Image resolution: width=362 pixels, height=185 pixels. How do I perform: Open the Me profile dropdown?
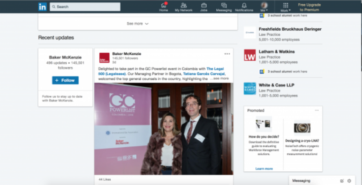264,7
